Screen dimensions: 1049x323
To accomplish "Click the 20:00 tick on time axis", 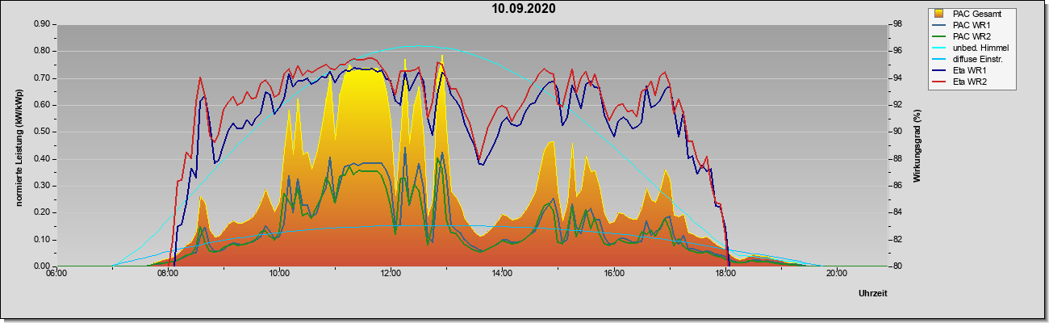I will pos(836,273).
